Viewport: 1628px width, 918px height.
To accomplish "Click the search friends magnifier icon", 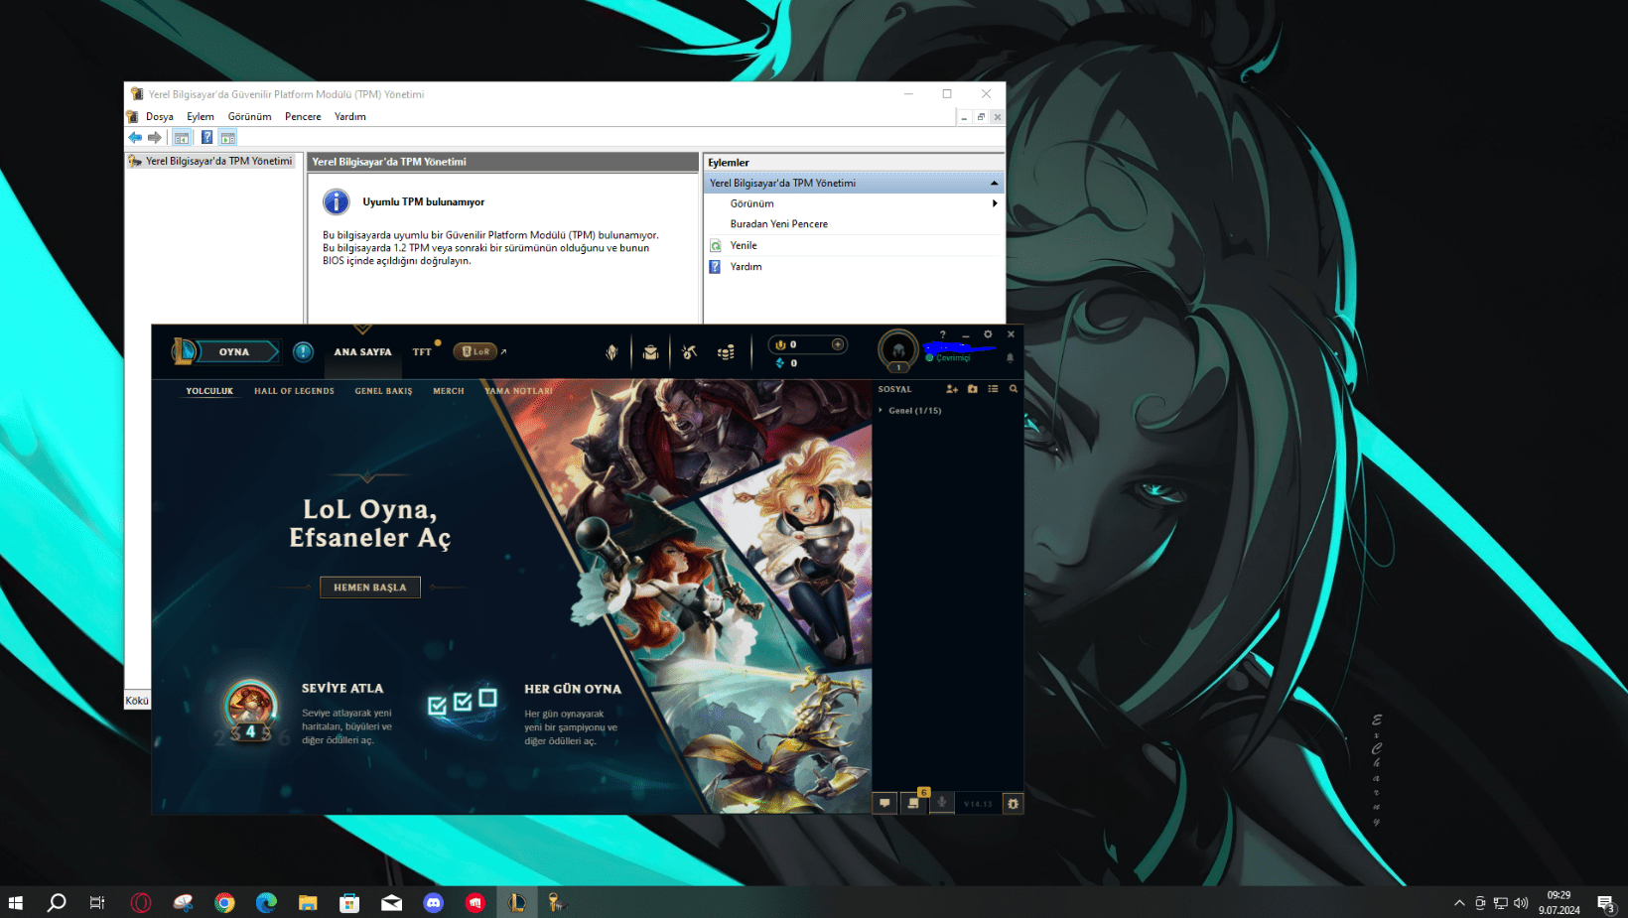I will [1014, 389].
